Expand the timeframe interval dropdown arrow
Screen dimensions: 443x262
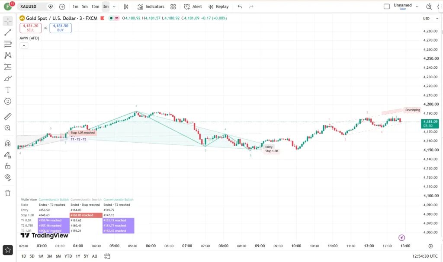[114, 6]
